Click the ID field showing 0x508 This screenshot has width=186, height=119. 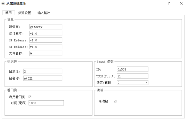pyautogui.click(x=133, y=69)
